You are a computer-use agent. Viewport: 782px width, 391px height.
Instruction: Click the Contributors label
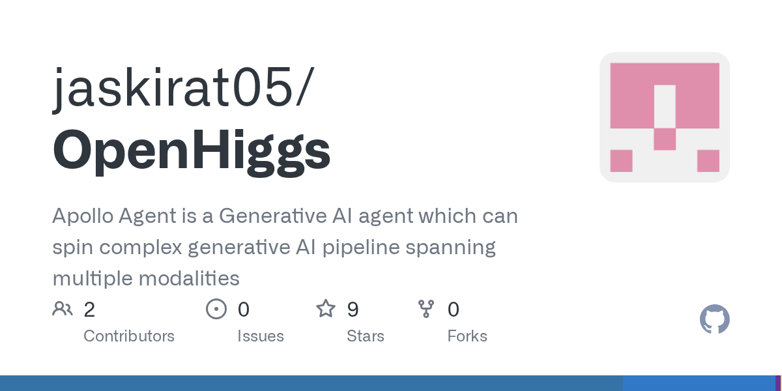(129, 336)
